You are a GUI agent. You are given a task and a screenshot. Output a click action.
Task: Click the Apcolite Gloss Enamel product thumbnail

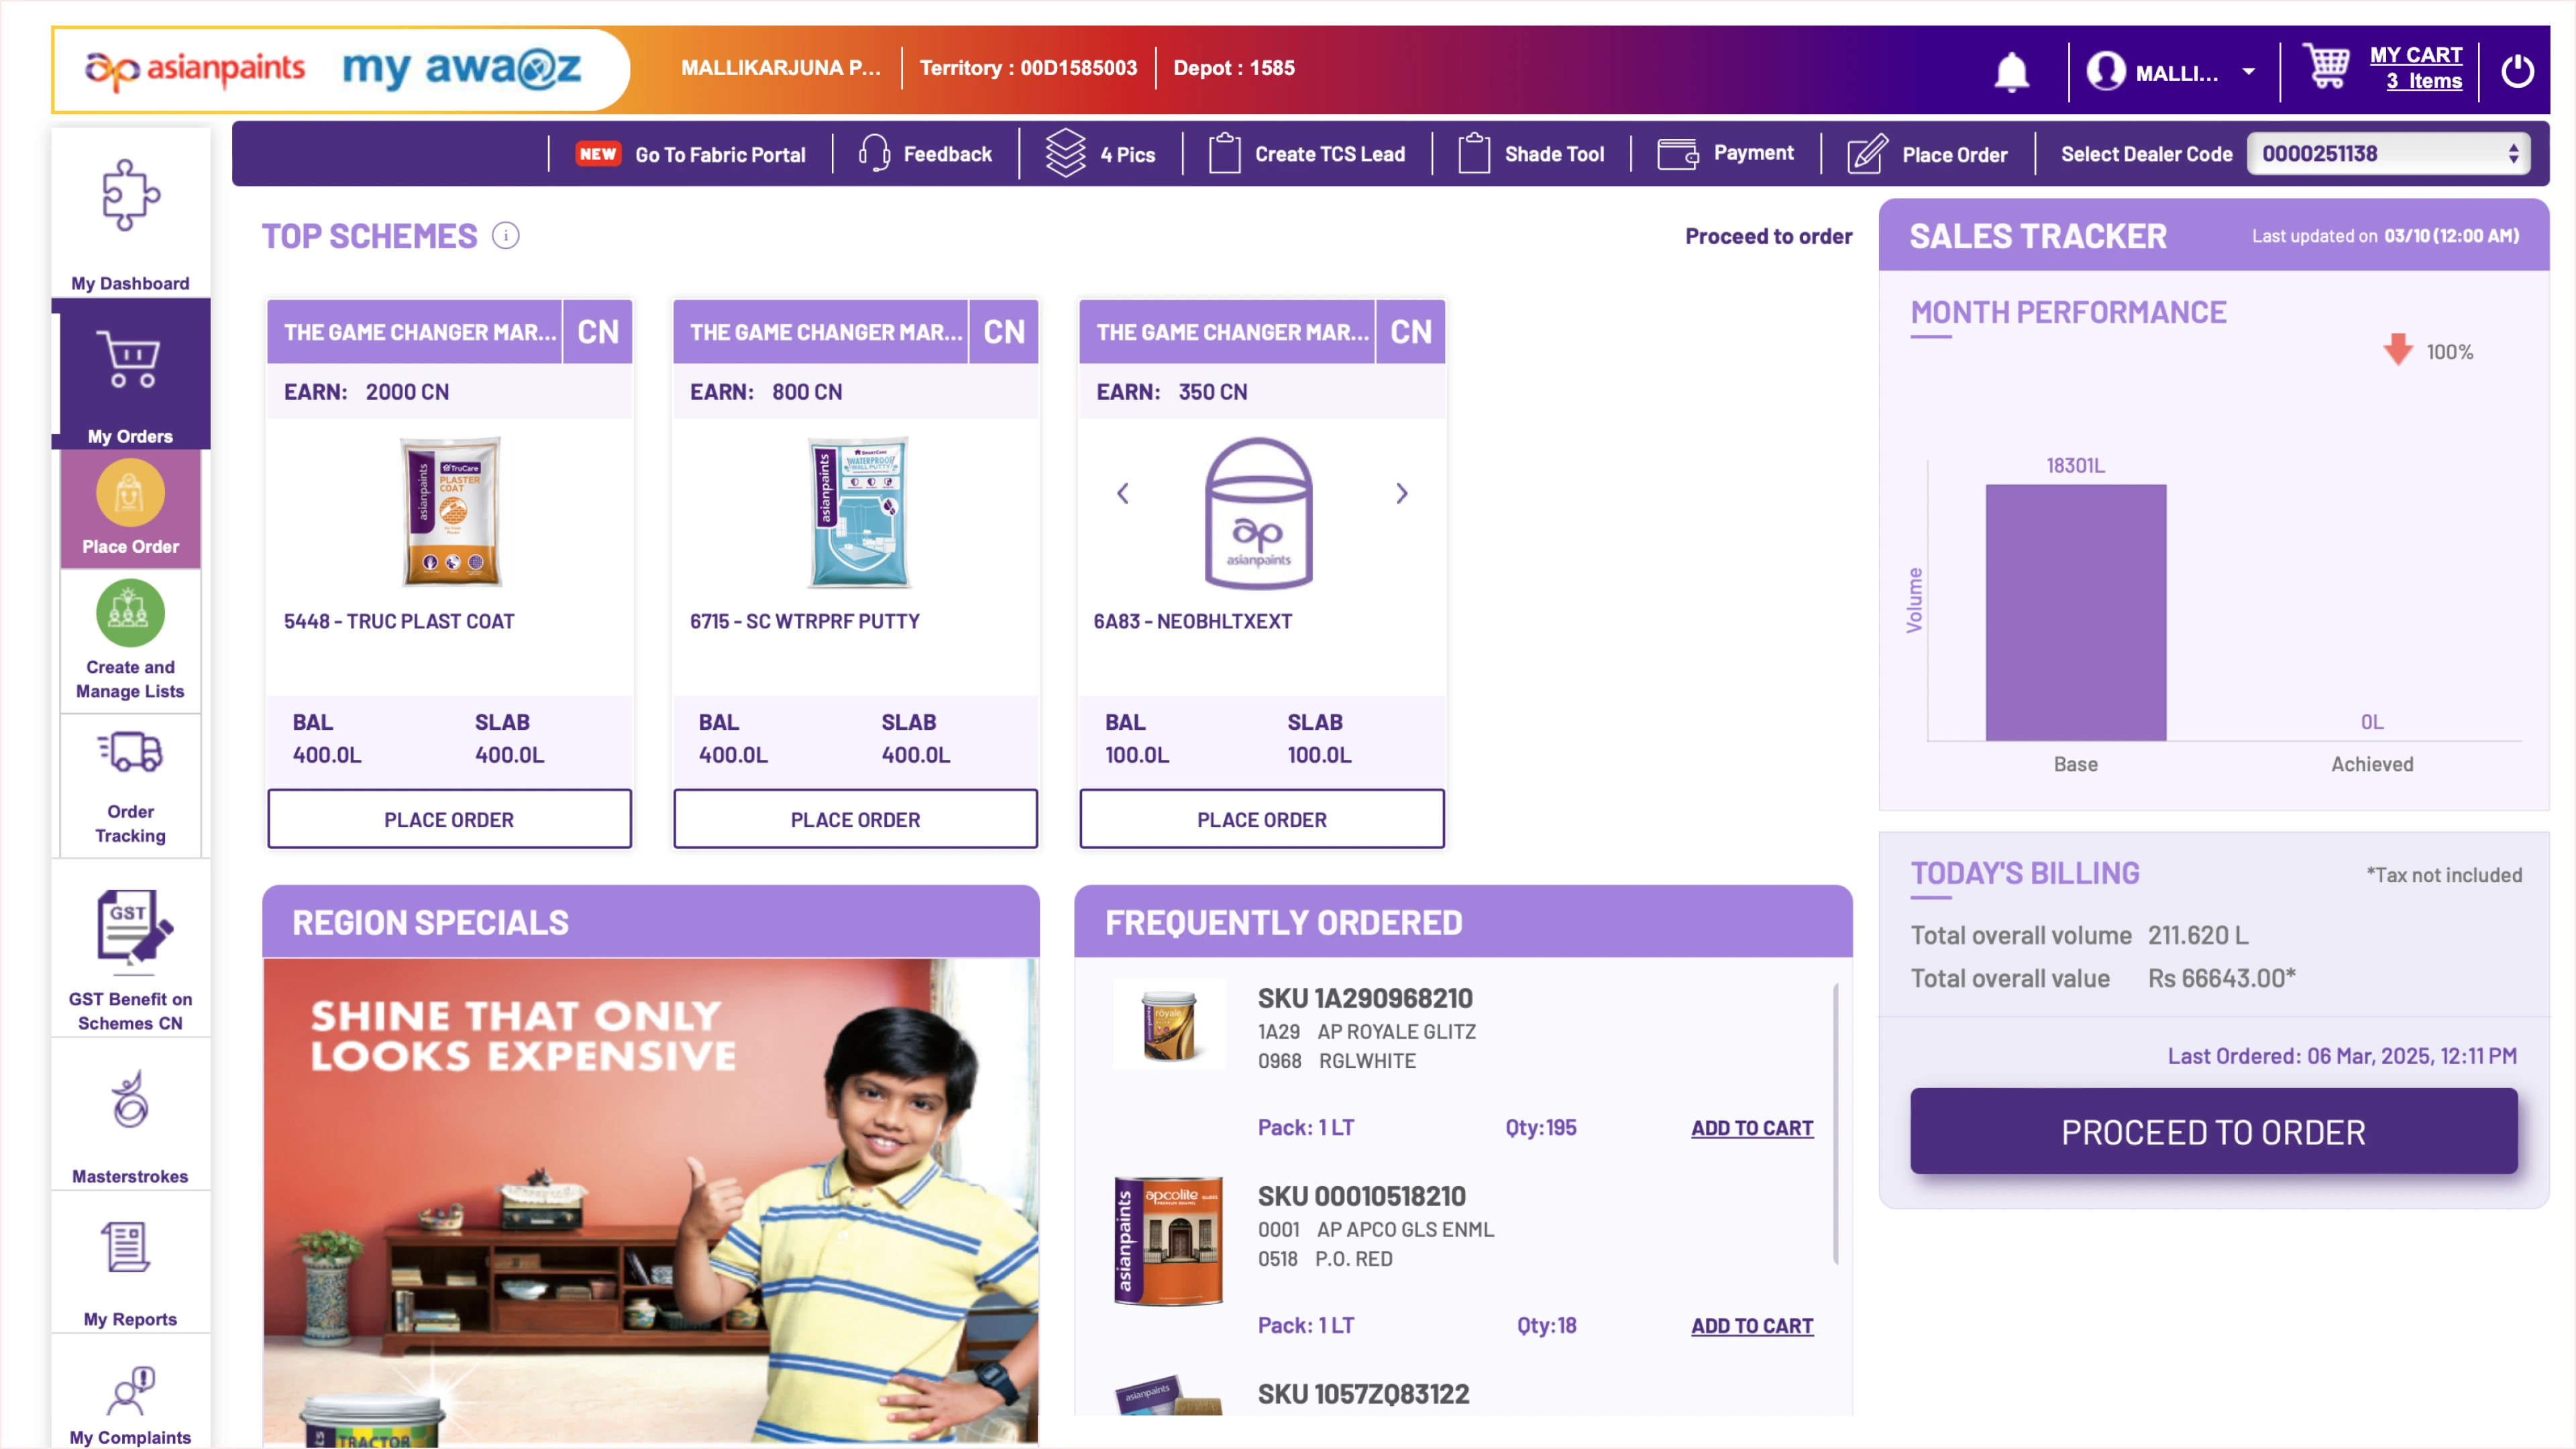(x=1168, y=1240)
